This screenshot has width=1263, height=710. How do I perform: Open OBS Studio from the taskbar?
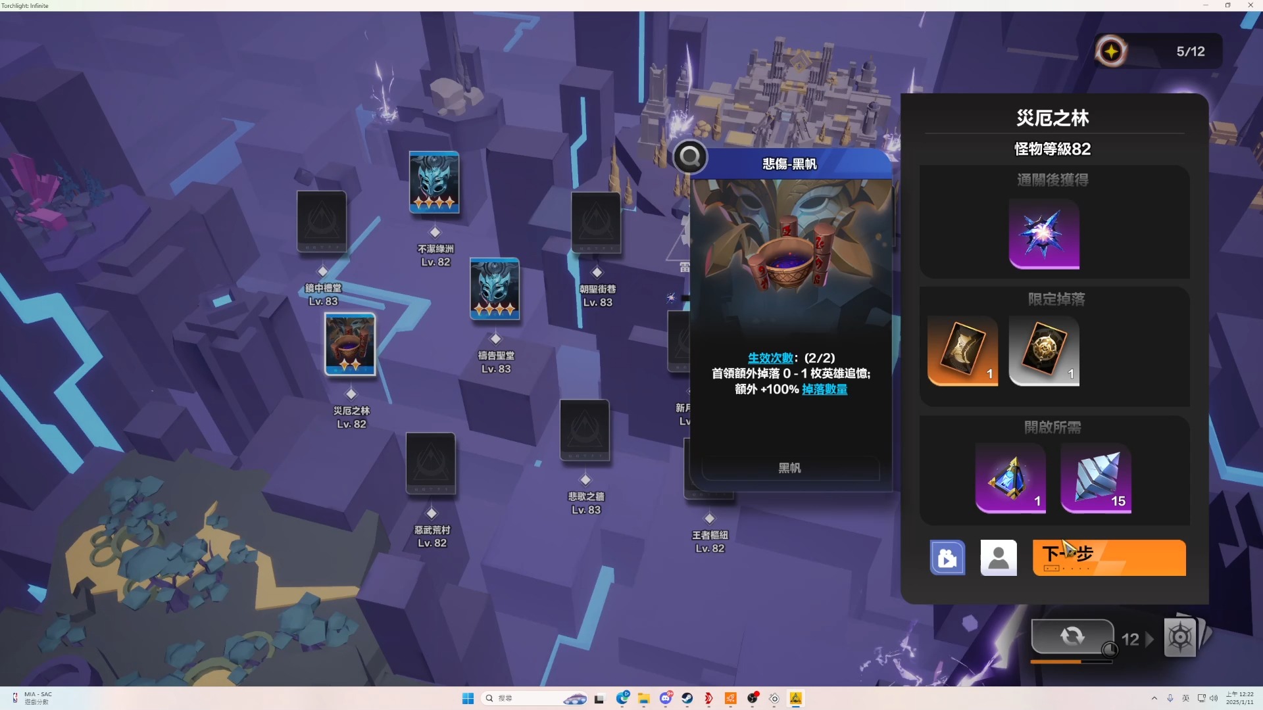pyautogui.click(x=753, y=698)
